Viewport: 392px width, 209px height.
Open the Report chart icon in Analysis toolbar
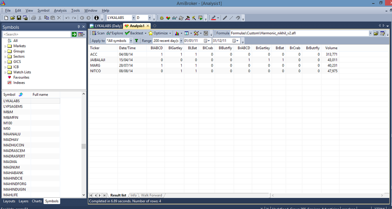point(177,33)
